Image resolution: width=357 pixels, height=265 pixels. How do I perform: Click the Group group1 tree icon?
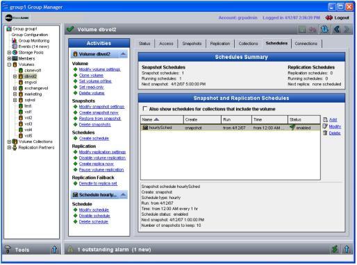coord(9,28)
